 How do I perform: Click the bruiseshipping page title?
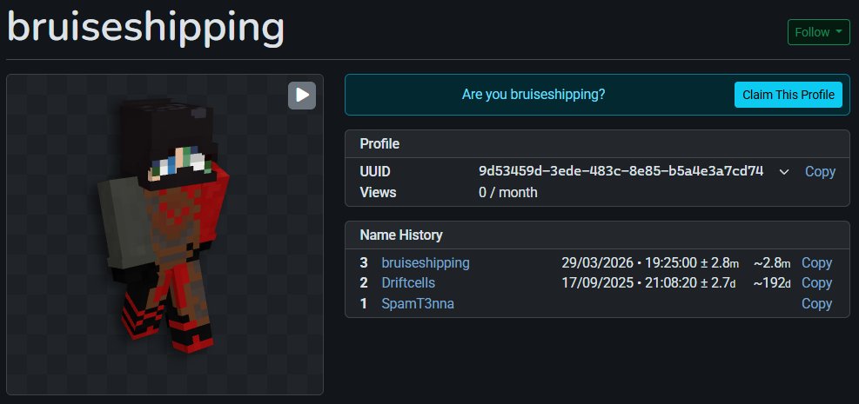point(145,27)
